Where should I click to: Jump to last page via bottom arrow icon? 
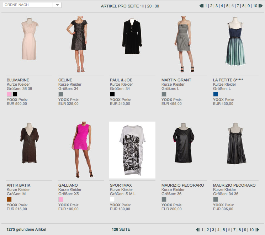point(257,230)
